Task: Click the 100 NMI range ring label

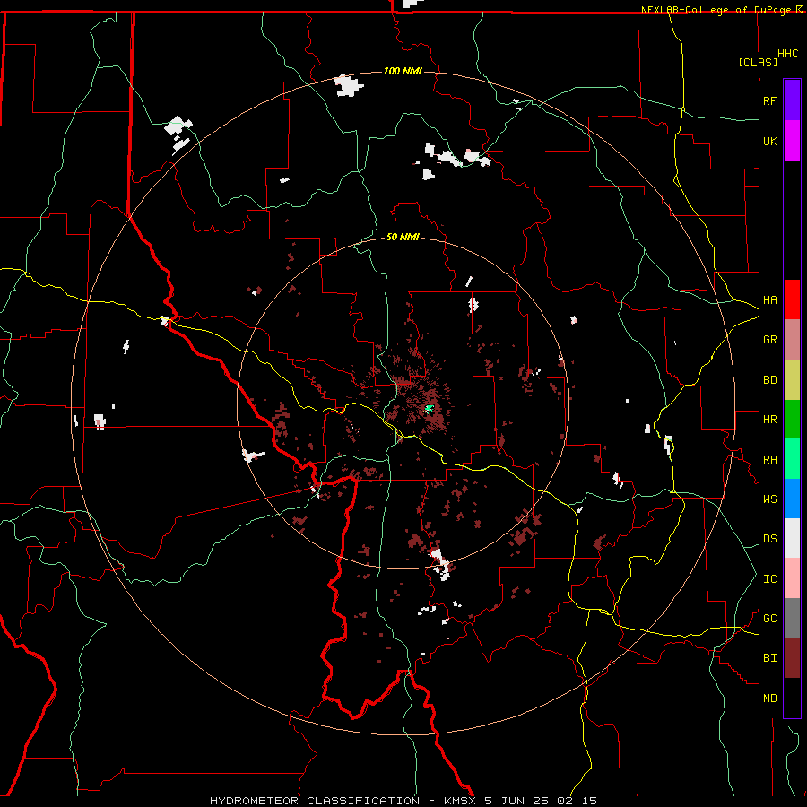Action: tap(403, 71)
